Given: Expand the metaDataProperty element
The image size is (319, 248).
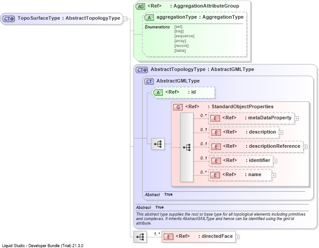Looking at the screenshot, I should (x=297, y=118).
